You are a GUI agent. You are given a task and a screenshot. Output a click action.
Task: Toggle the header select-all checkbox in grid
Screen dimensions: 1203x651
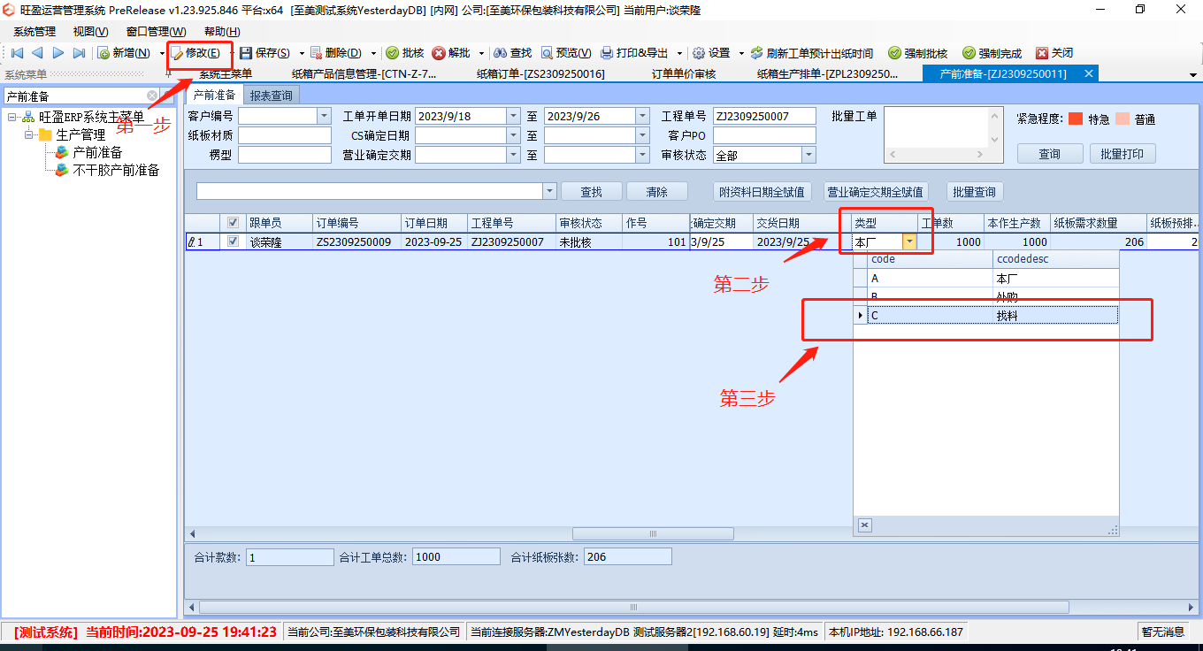click(234, 223)
